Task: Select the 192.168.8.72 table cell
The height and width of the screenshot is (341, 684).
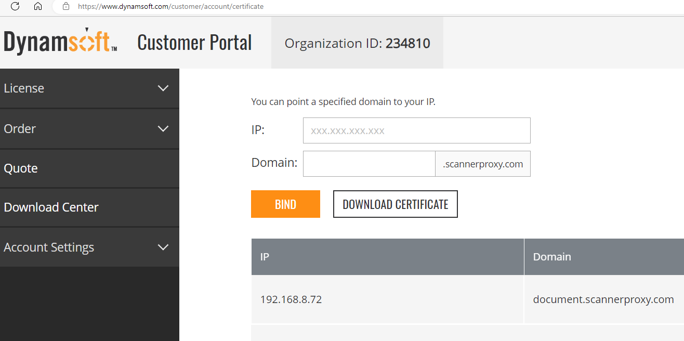Action: (x=291, y=299)
